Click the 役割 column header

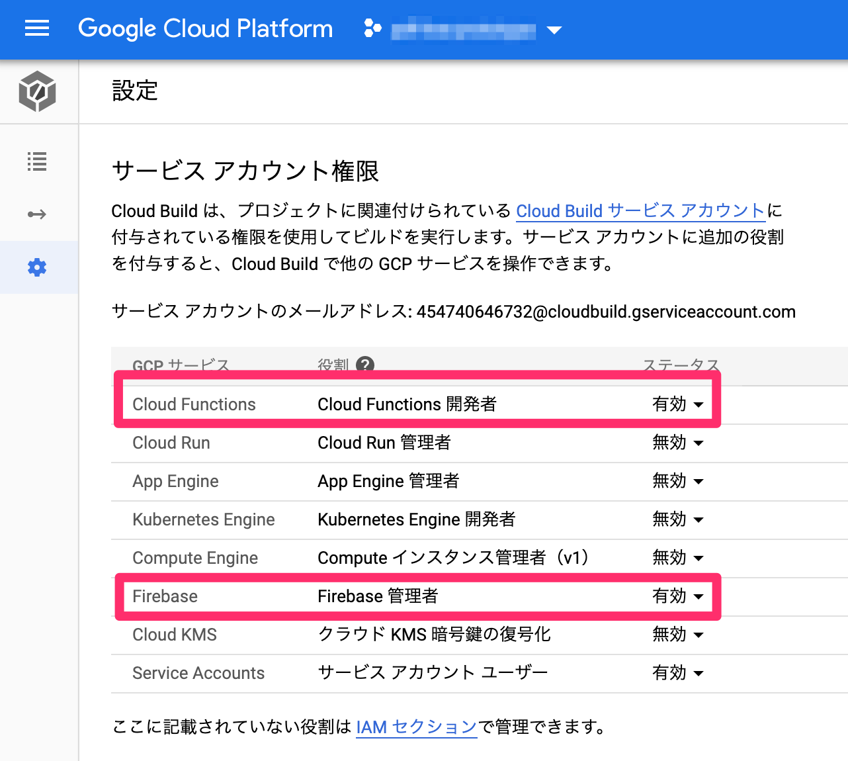(x=333, y=365)
